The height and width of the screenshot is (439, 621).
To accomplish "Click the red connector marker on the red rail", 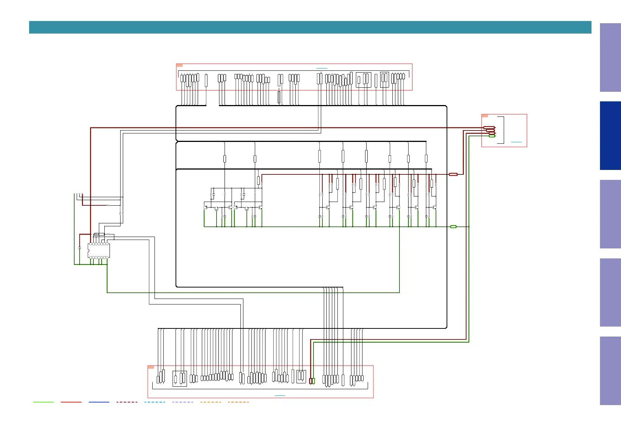I will (x=453, y=174).
